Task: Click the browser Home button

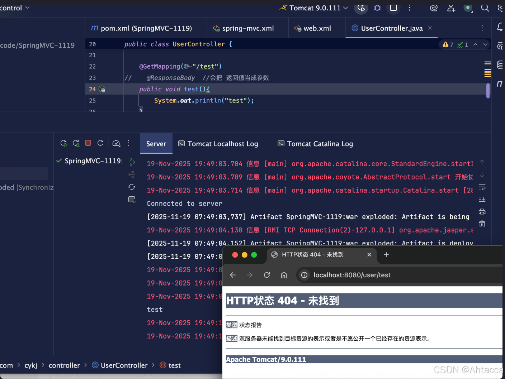Action: (x=284, y=275)
